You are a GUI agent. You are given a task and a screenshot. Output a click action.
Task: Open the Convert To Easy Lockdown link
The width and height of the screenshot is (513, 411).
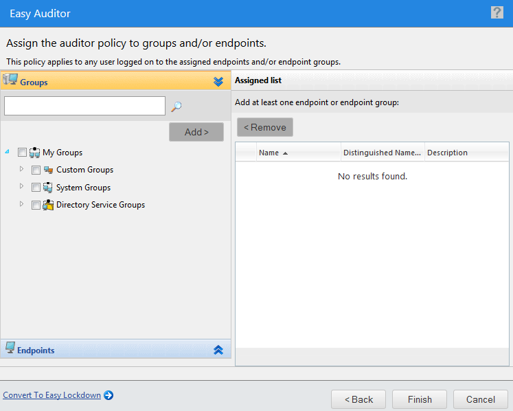tap(52, 395)
